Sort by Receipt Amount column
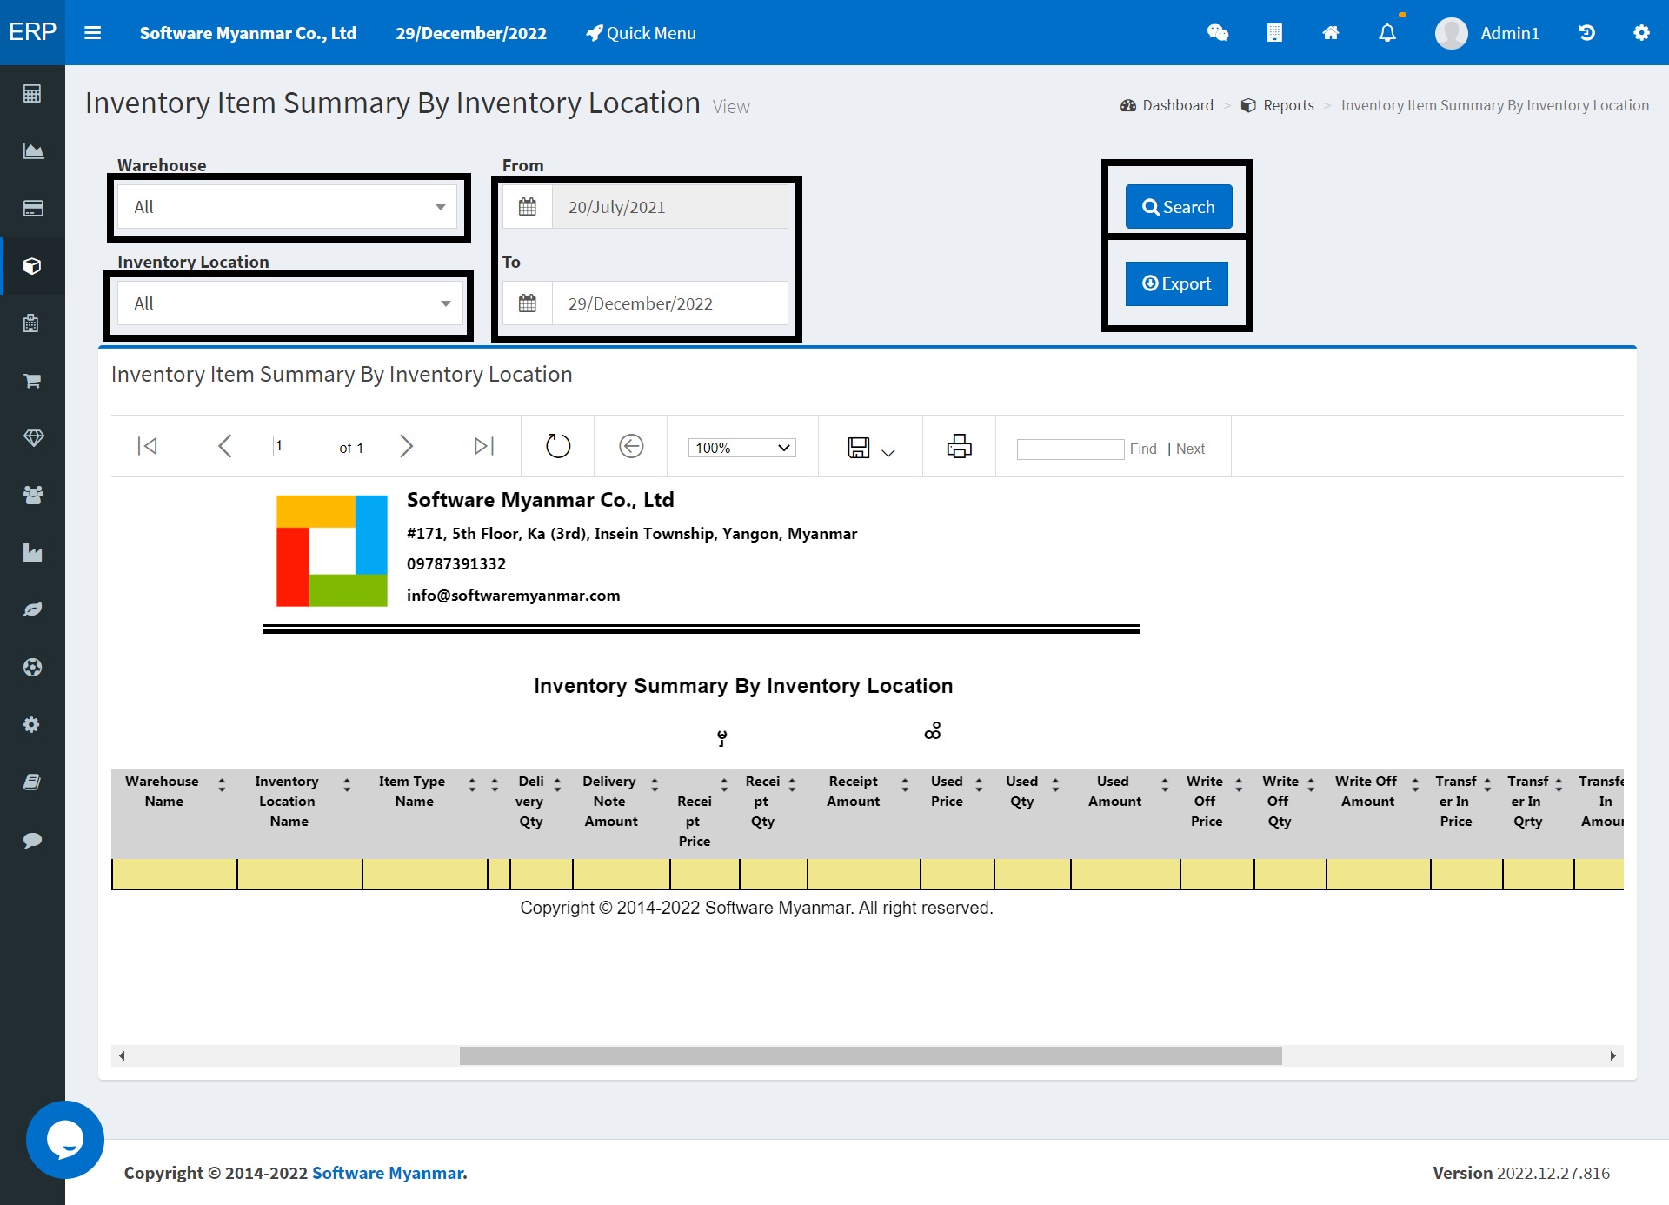Viewport: 1669px width, 1205px height. (905, 785)
